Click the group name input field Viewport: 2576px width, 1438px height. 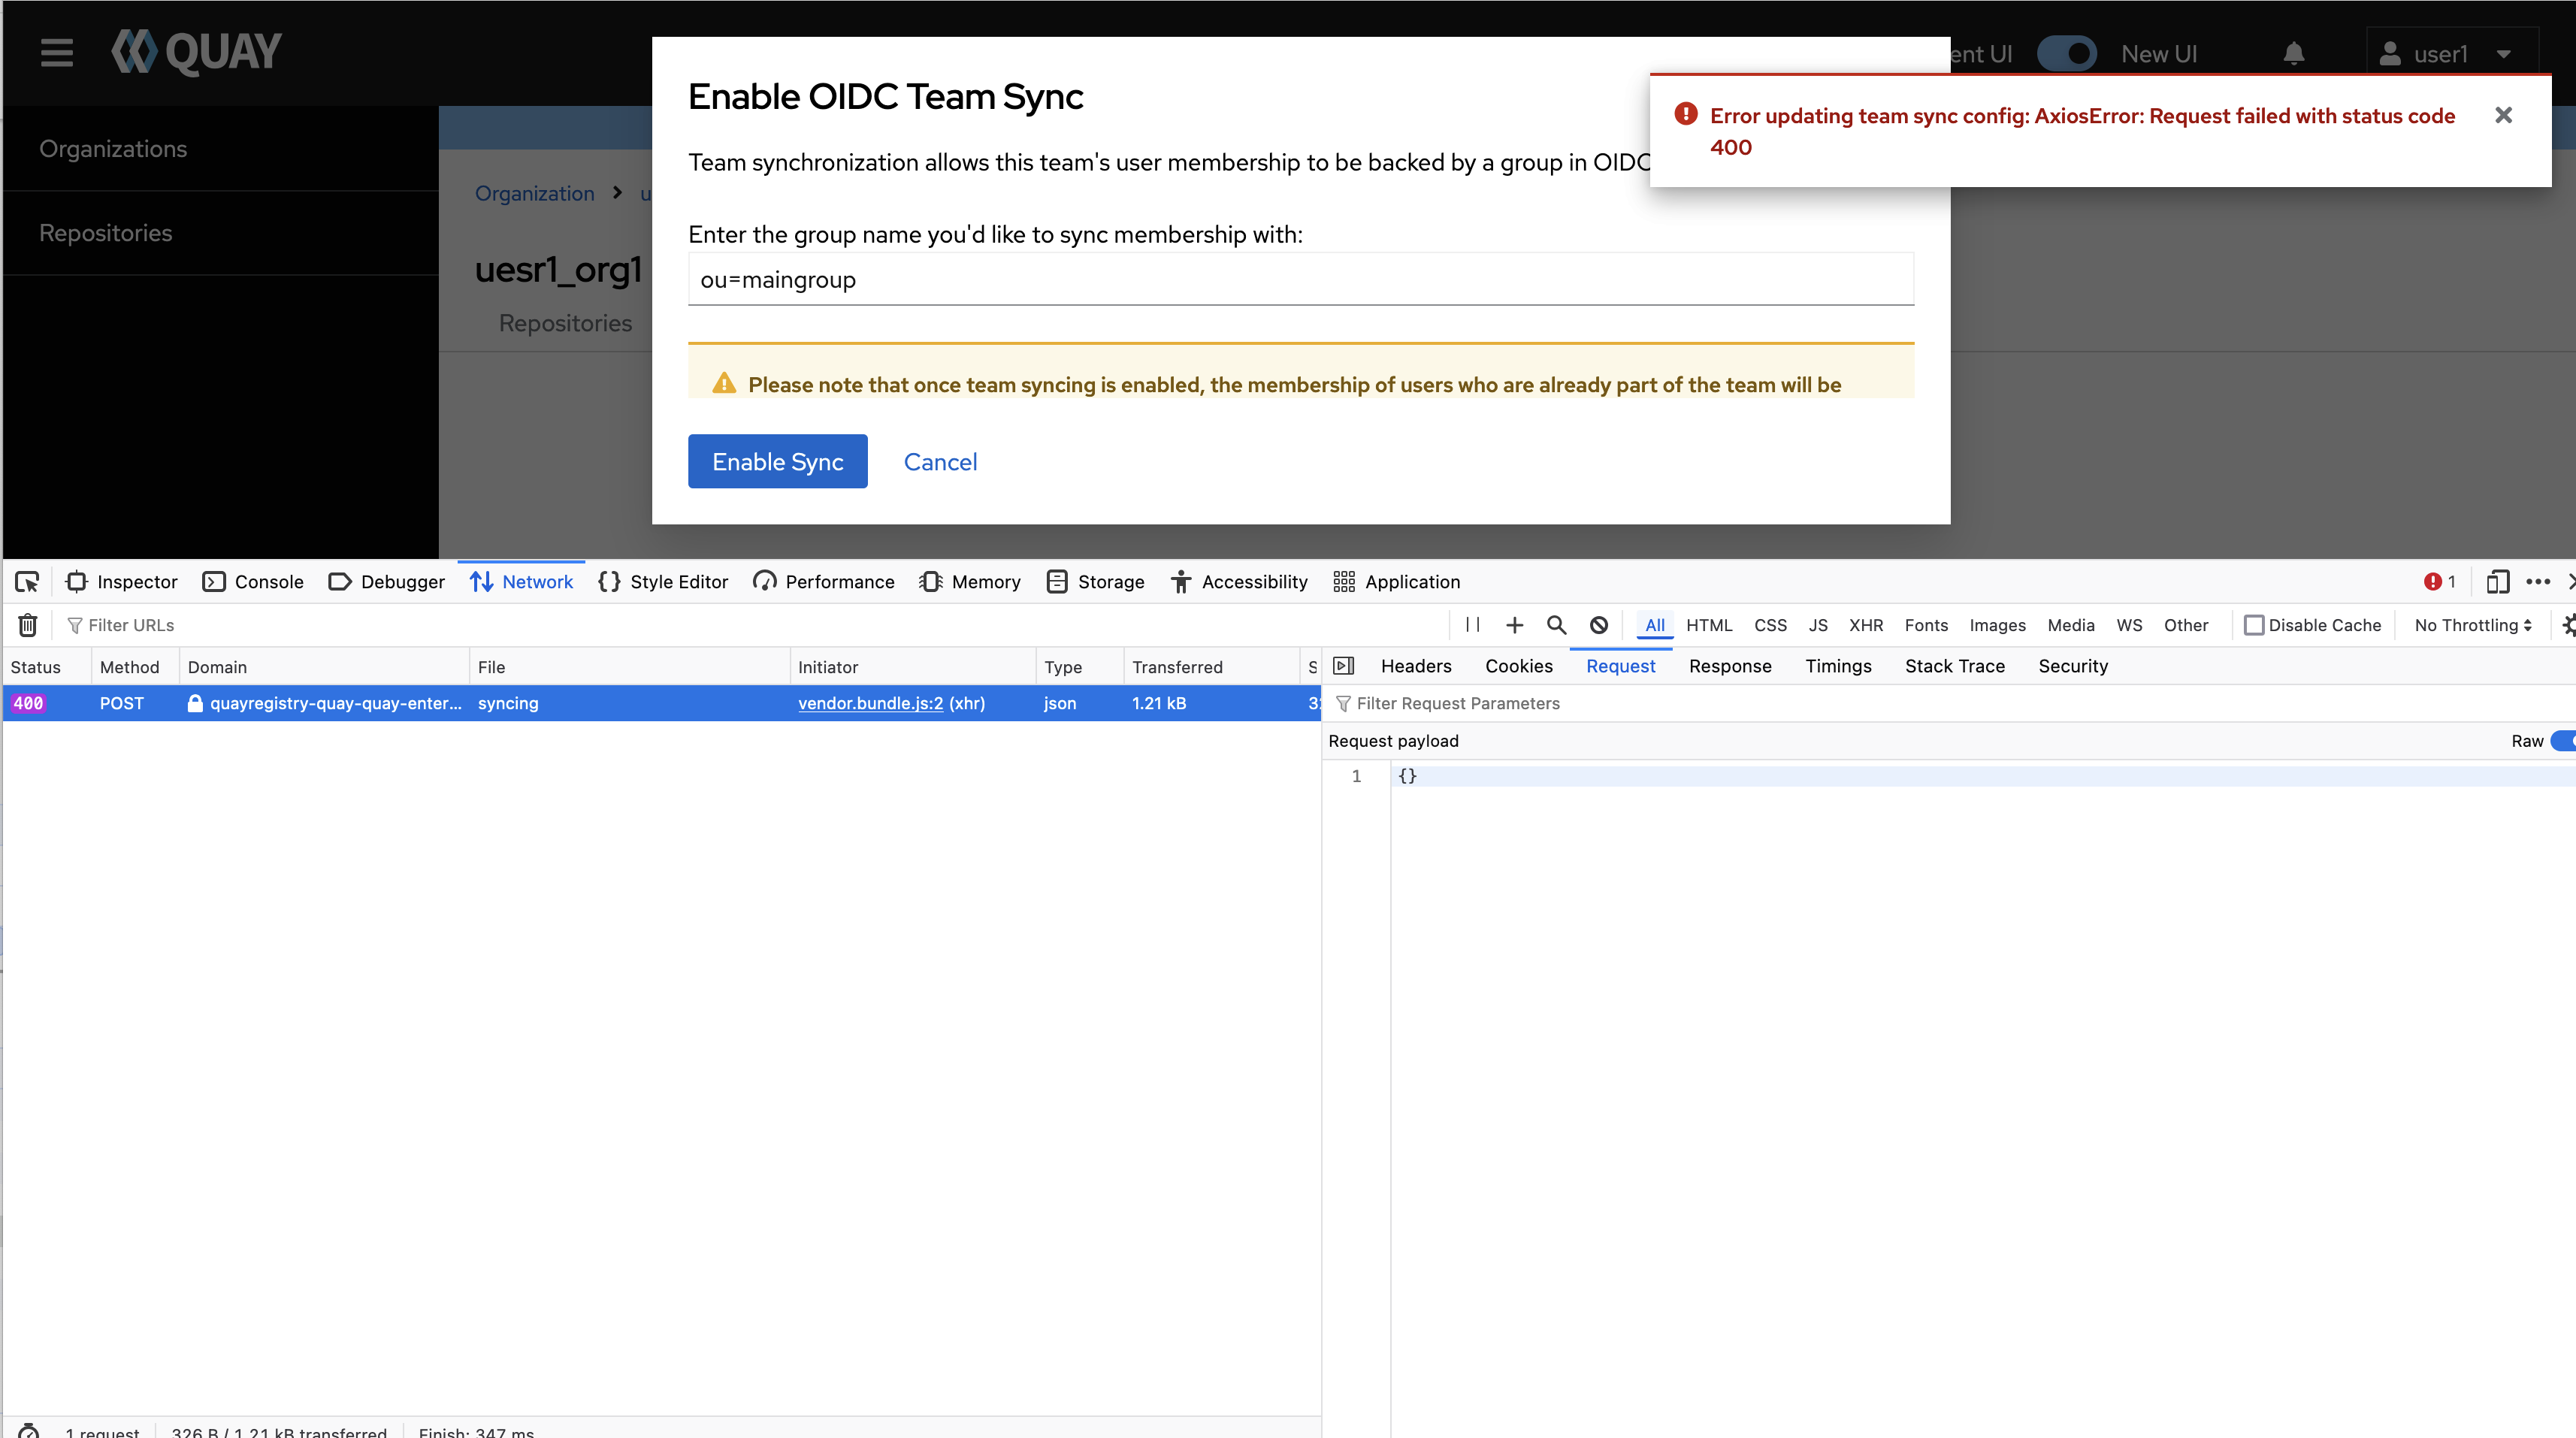(x=1300, y=280)
